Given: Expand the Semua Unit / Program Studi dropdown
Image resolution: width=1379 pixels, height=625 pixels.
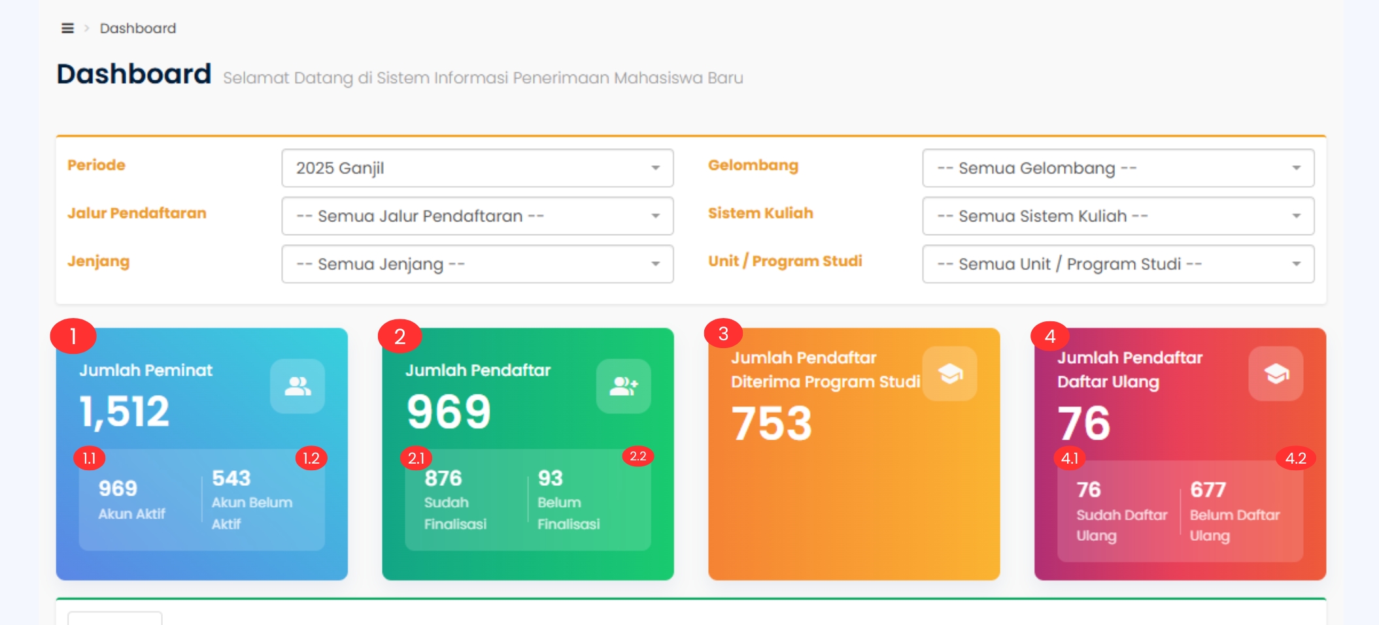Looking at the screenshot, I should pos(1117,264).
